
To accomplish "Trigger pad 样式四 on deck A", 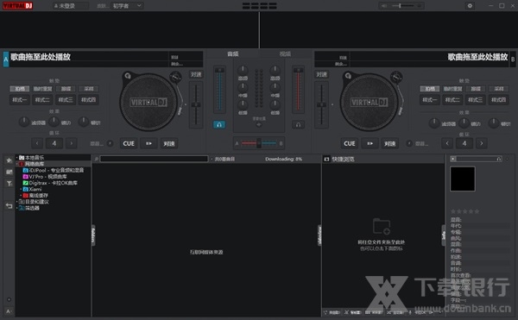I will [89, 100].
